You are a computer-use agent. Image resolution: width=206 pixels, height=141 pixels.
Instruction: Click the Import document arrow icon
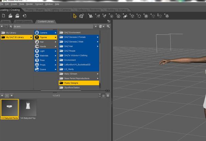(24, 16)
